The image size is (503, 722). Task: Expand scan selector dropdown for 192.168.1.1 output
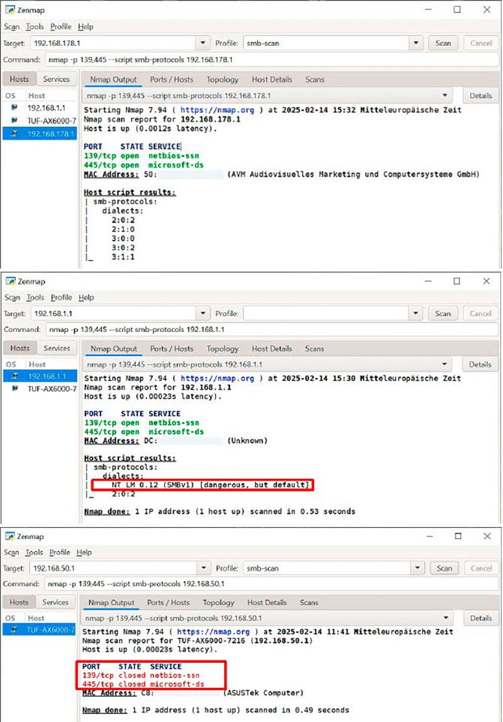(x=444, y=364)
